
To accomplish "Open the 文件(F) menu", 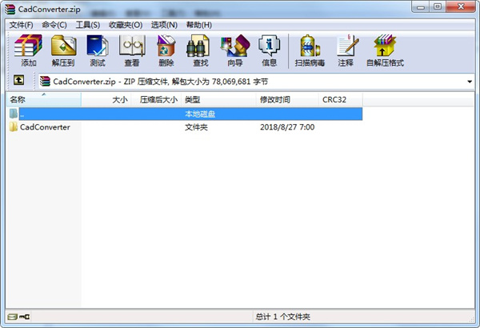I will tap(21, 25).
